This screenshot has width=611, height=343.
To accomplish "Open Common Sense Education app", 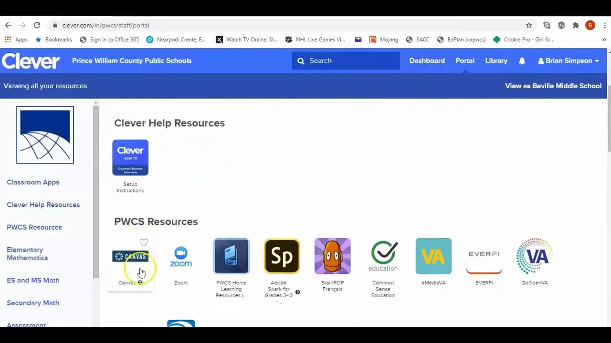I will pos(383,256).
